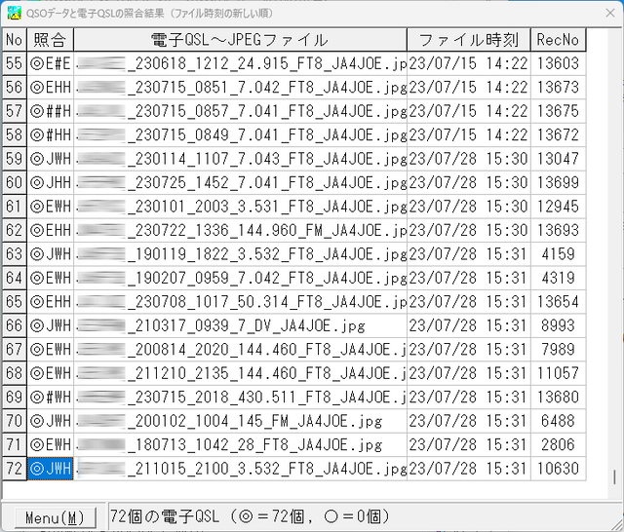The height and width of the screenshot is (532, 624).
Task: Select row number 56
Action: (15, 87)
